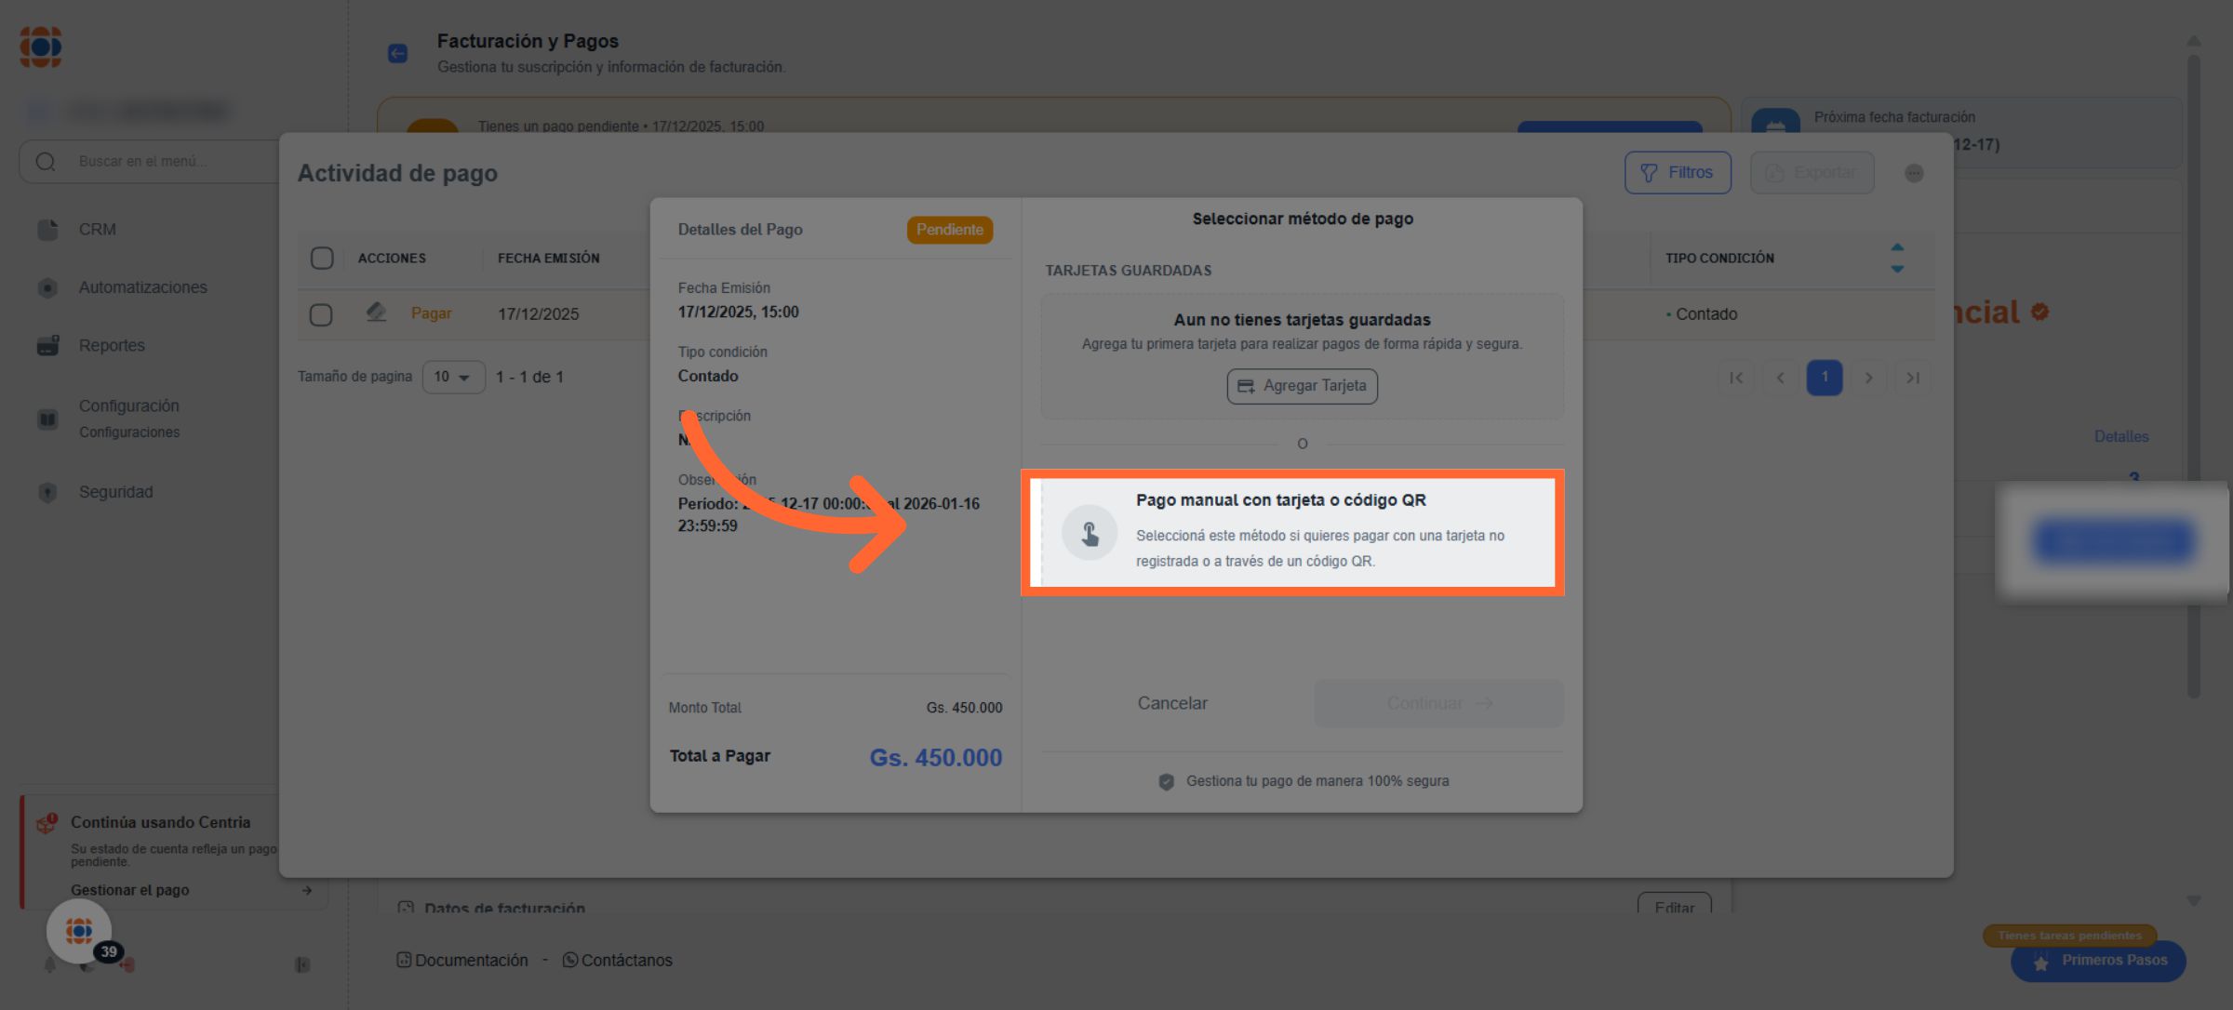2233x1010 pixels.
Task: Open the CRM sidebar icon
Action: click(47, 230)
